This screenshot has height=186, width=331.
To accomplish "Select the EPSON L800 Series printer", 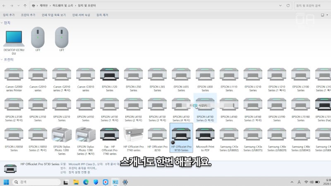I will click(205, 79).
